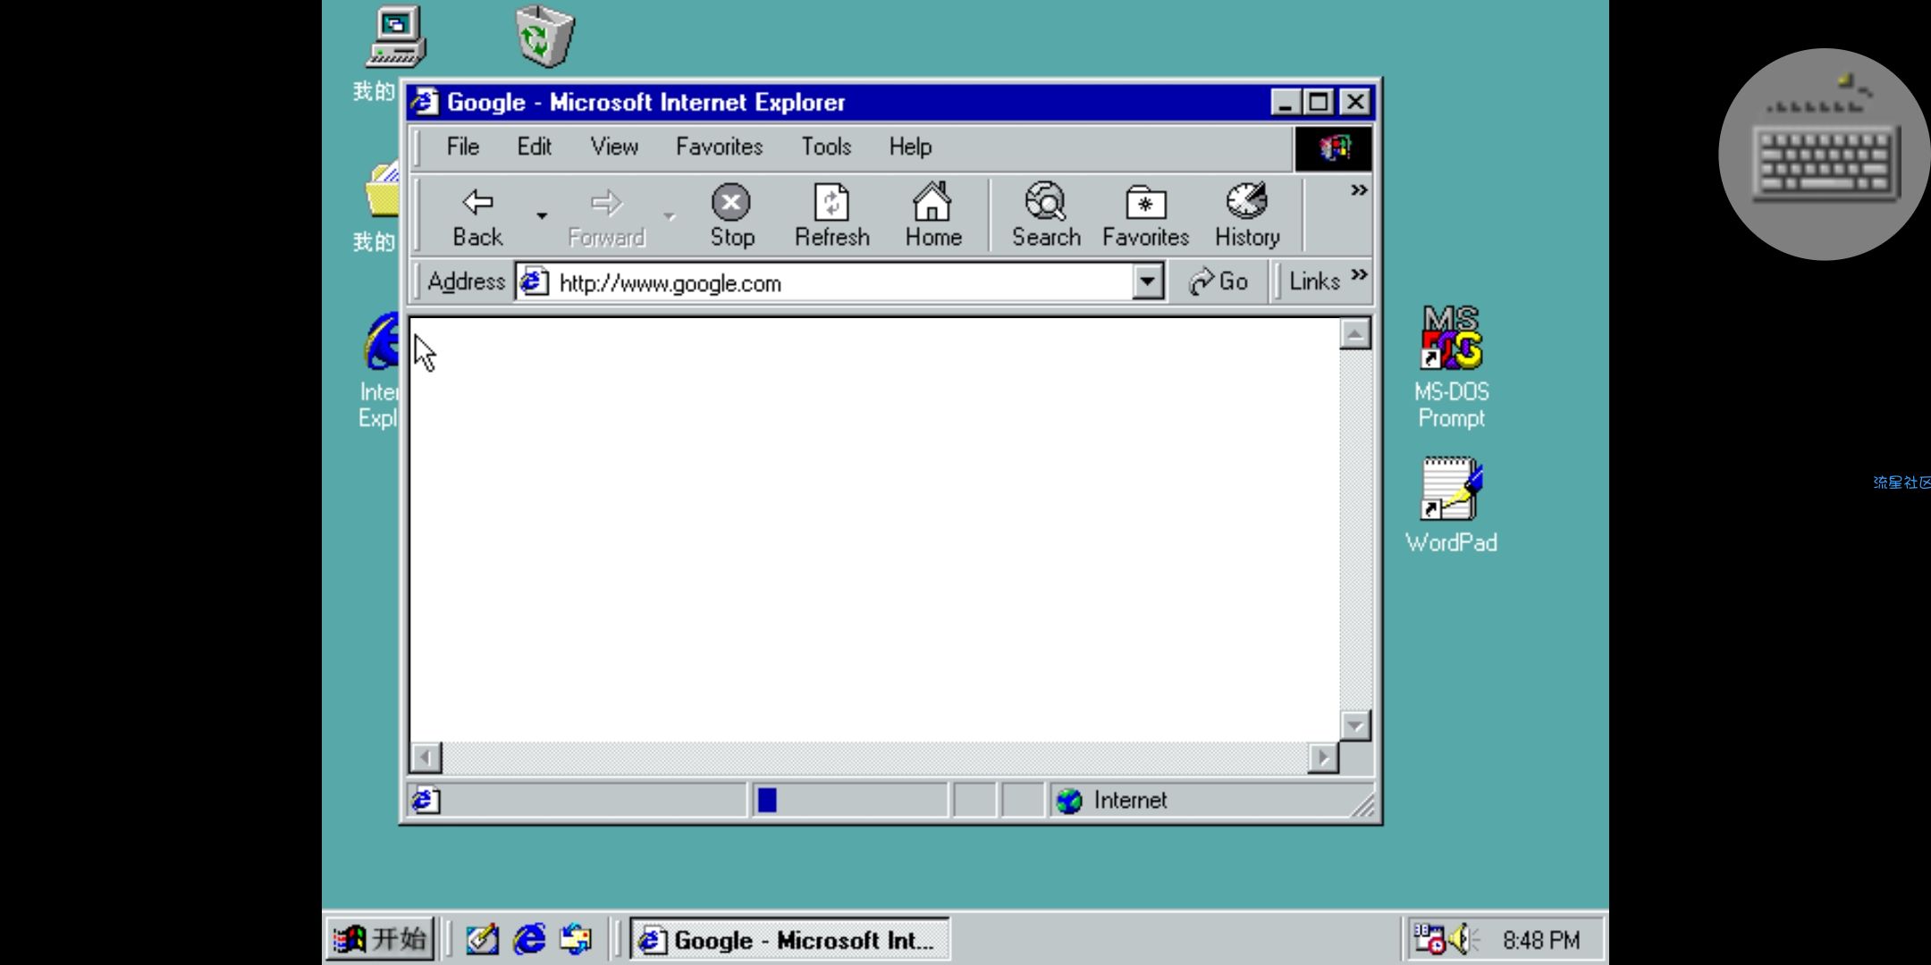Click the blue loading progress bar

click(x=767, y=800)
